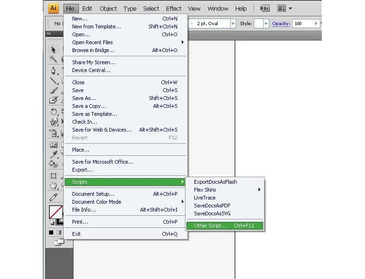Collapse the tools panel with double arrows

tap(48, 34)
